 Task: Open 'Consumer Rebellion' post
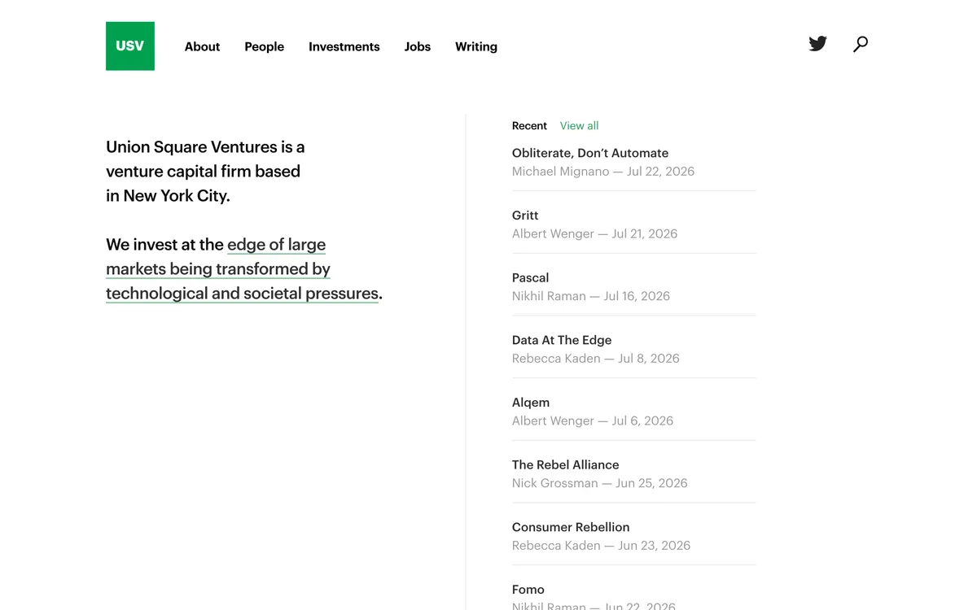pos(571,527)
